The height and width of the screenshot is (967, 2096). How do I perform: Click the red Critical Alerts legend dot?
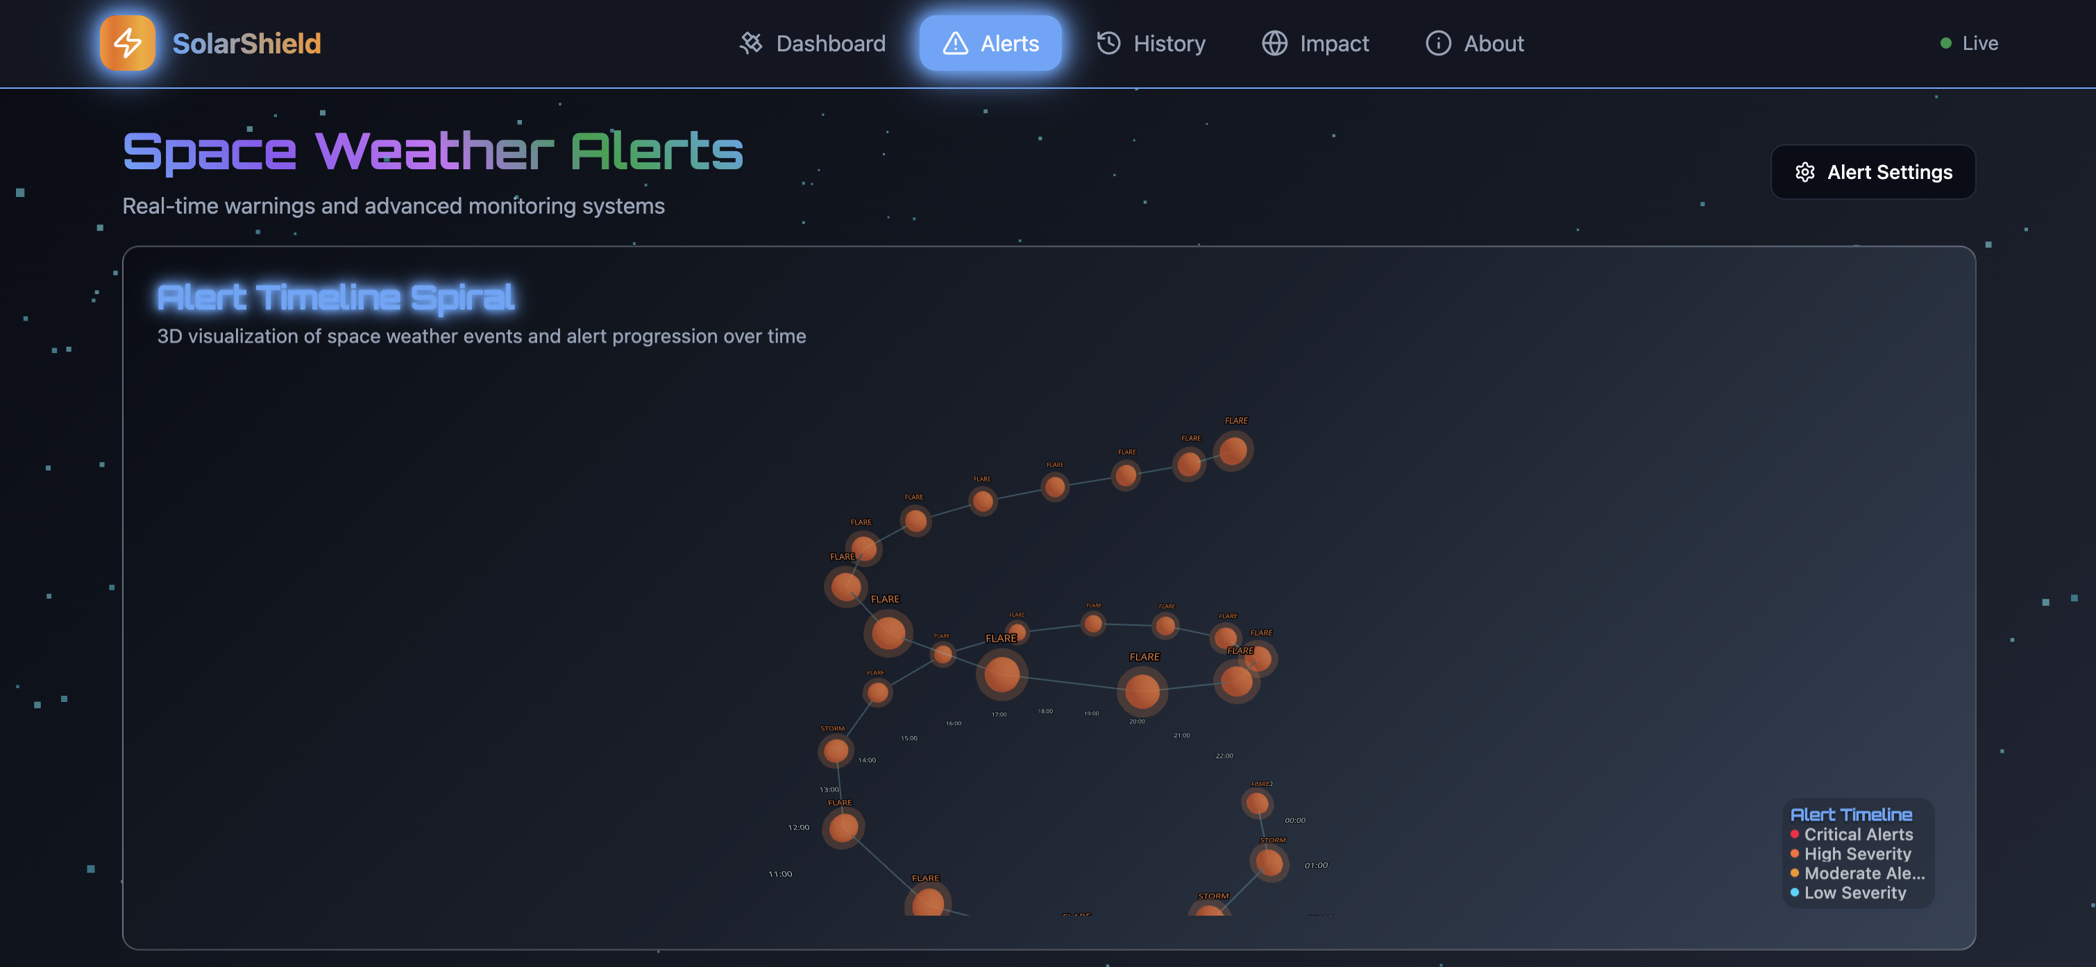1794,834
